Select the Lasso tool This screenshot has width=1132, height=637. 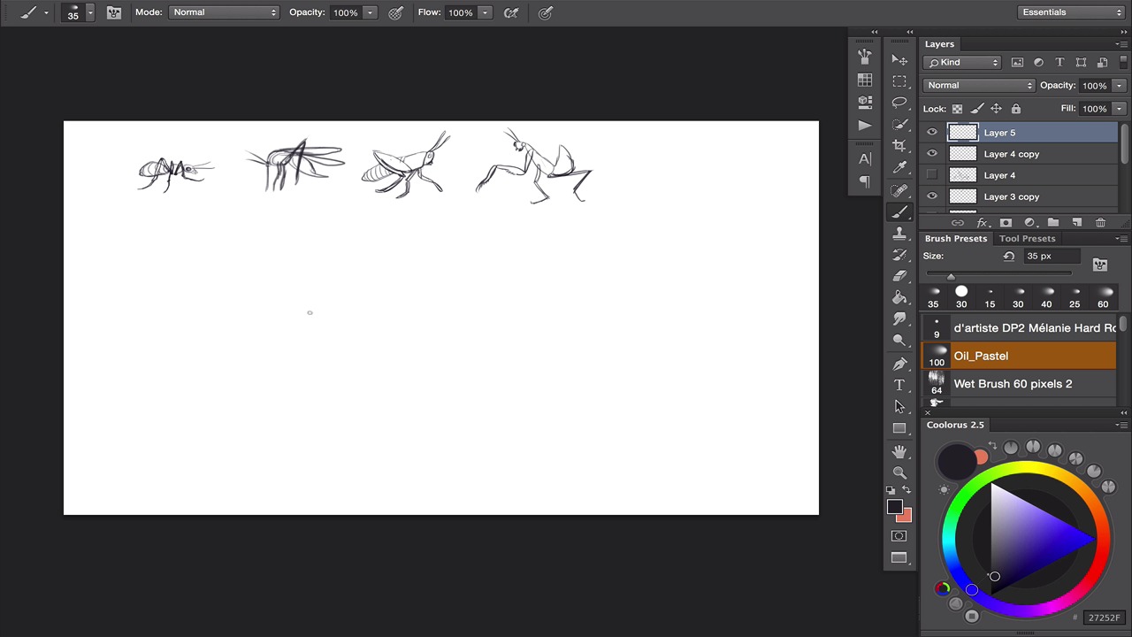899,103
